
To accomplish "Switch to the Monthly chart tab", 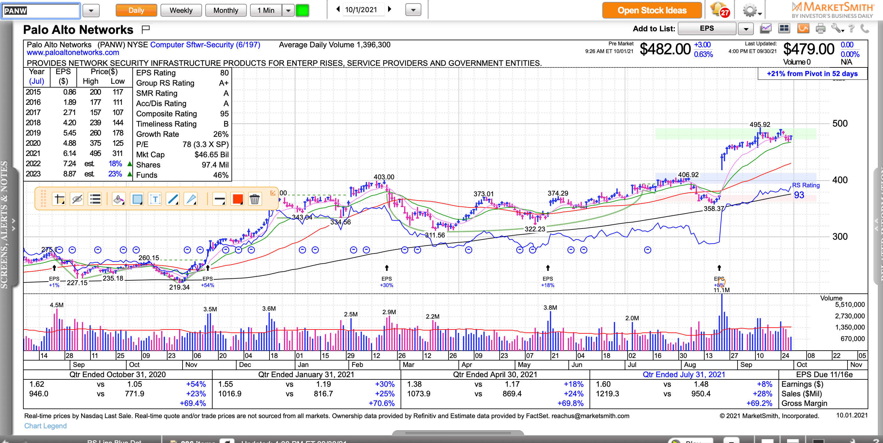I will pyautogui.click(x=226, y=10).
